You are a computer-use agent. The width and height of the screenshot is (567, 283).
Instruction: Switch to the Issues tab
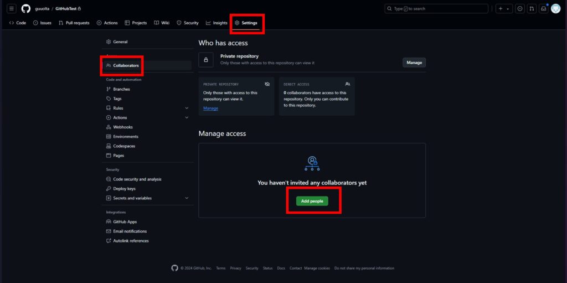pyautogui.click(x=42, y=23)
